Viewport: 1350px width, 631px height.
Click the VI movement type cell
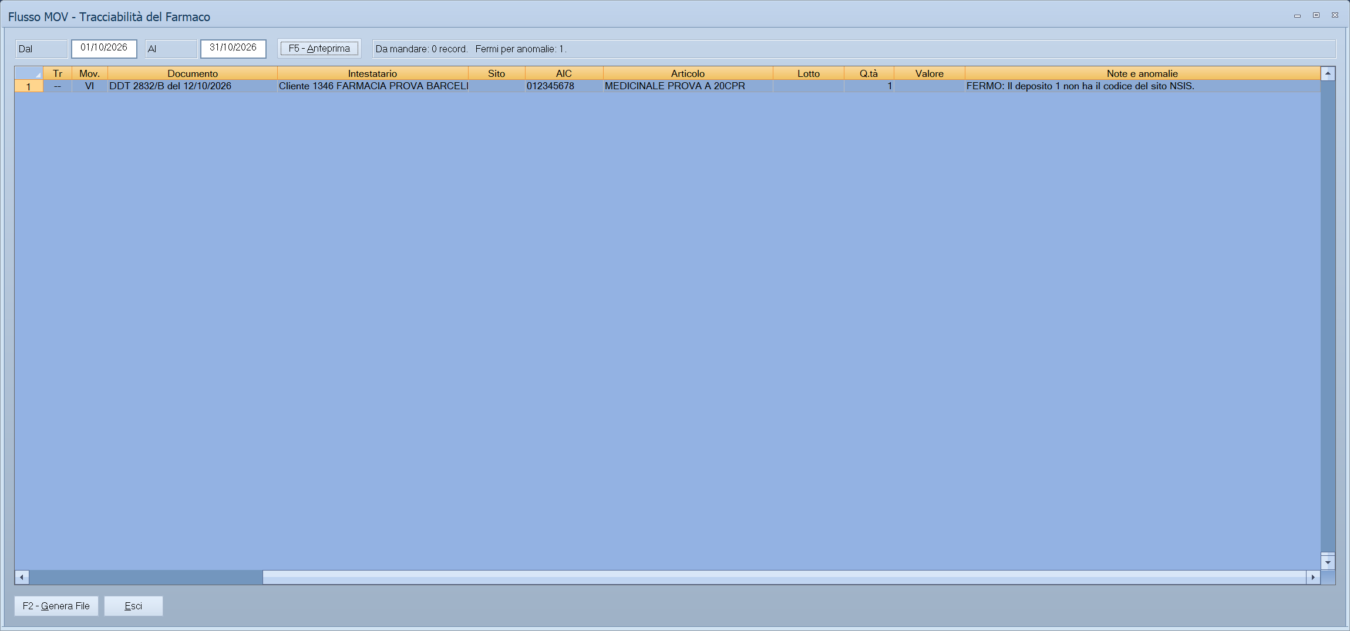(x=89, y=86)
